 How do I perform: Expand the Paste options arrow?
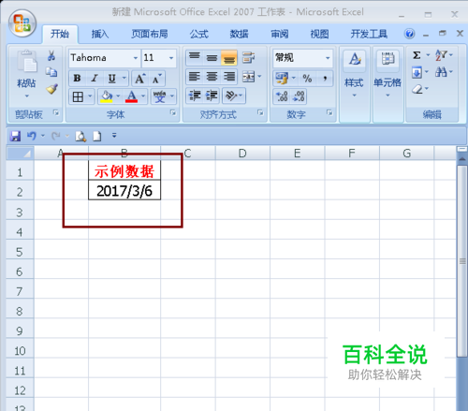(x=27, y=96)
